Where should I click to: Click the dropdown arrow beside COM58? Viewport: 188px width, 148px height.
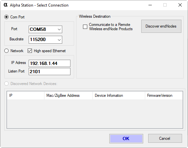[59, 30]
